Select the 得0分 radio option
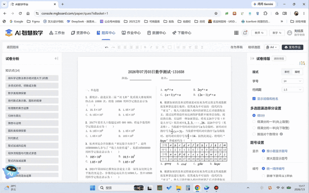This screenshot has height=193, width=309. (254, 115)
